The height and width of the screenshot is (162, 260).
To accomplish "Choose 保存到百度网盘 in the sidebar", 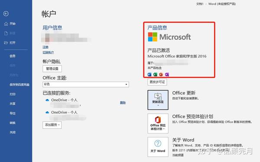I will tap(19, 85).
